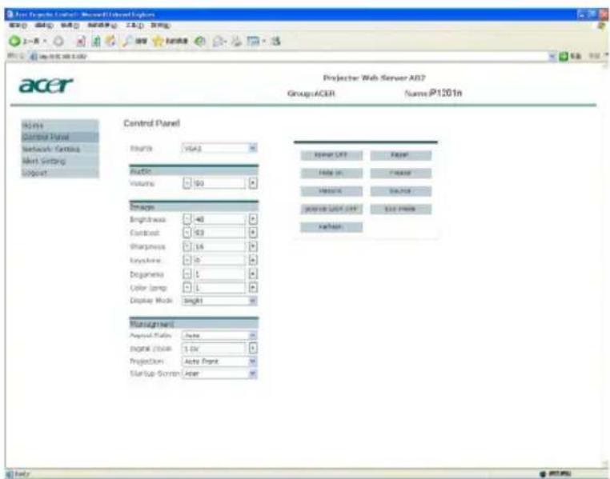Screen dimensions: 610x479
Task: Increase Contrast with plus button
Action: [253, 233]
